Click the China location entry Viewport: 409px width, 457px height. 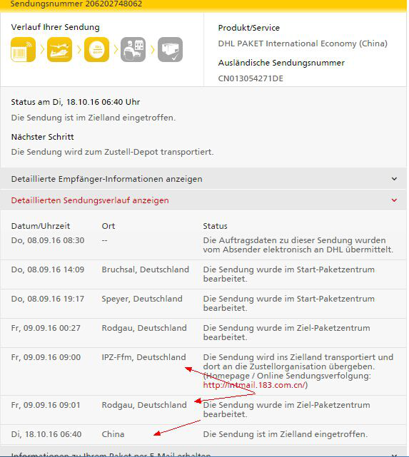point(113,434)
